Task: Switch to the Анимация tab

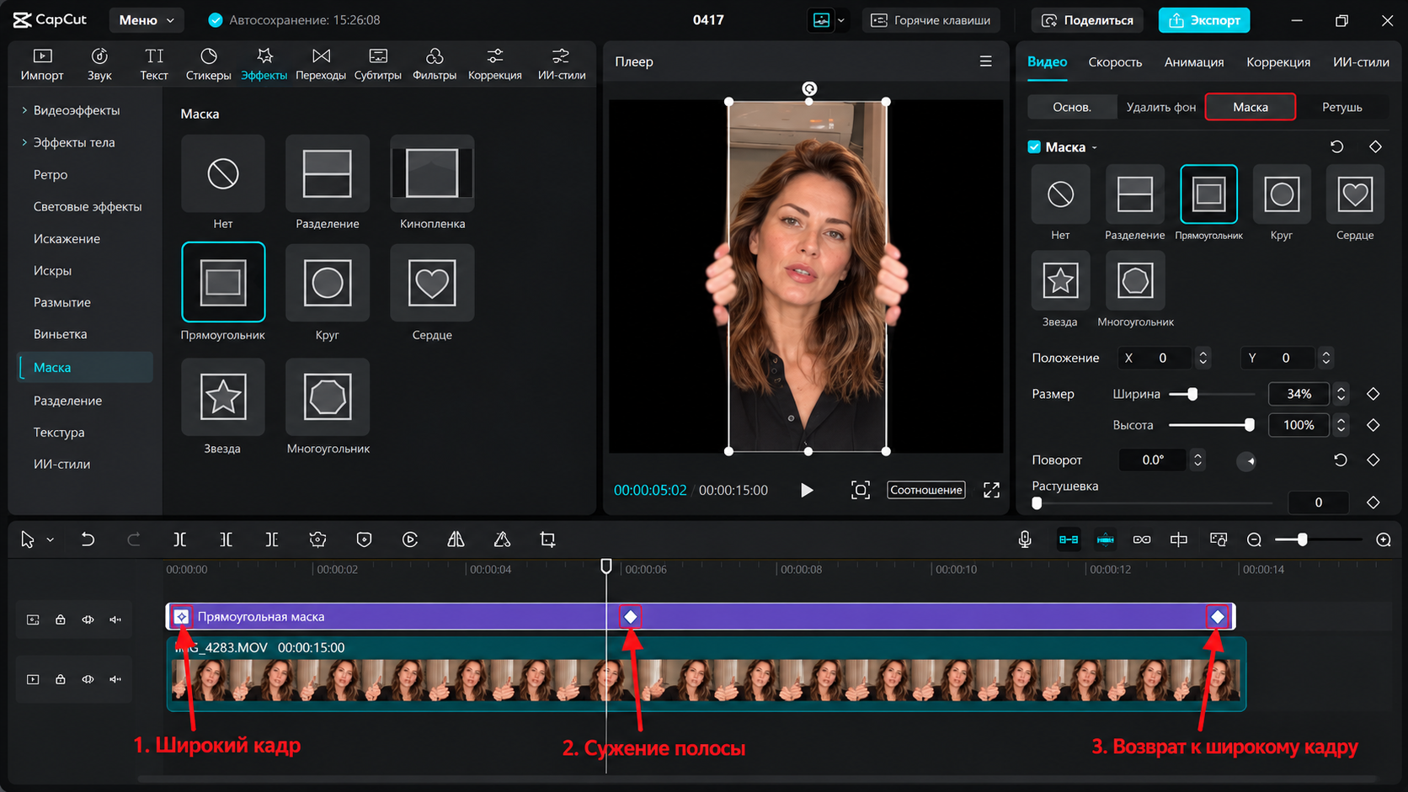Action: (1194, 62)
